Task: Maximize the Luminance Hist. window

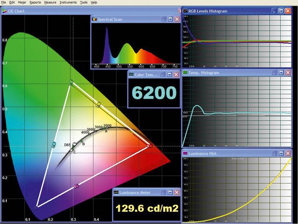Action: 281,153
